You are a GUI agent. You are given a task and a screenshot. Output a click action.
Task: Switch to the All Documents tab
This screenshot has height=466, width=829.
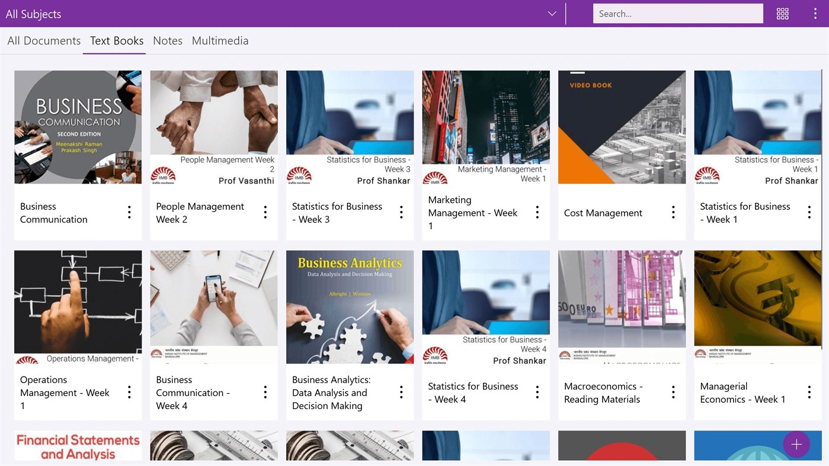[44, 40]
